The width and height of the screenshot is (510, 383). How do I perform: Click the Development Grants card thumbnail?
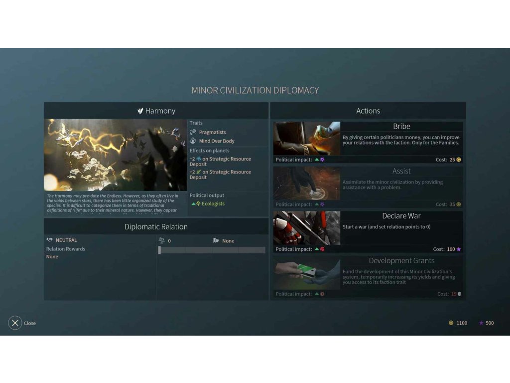307,273
